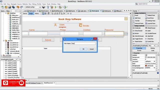The image size is (160, 90).
Task: Switch to the Source view tab
Action: pyautogui.click(x=25, y=13)
